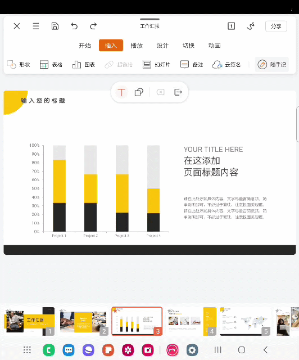Add a new slide with 幻灯片
Image resolution: width=299 pixels, height=360 pixels.
[x=156, y=65]
